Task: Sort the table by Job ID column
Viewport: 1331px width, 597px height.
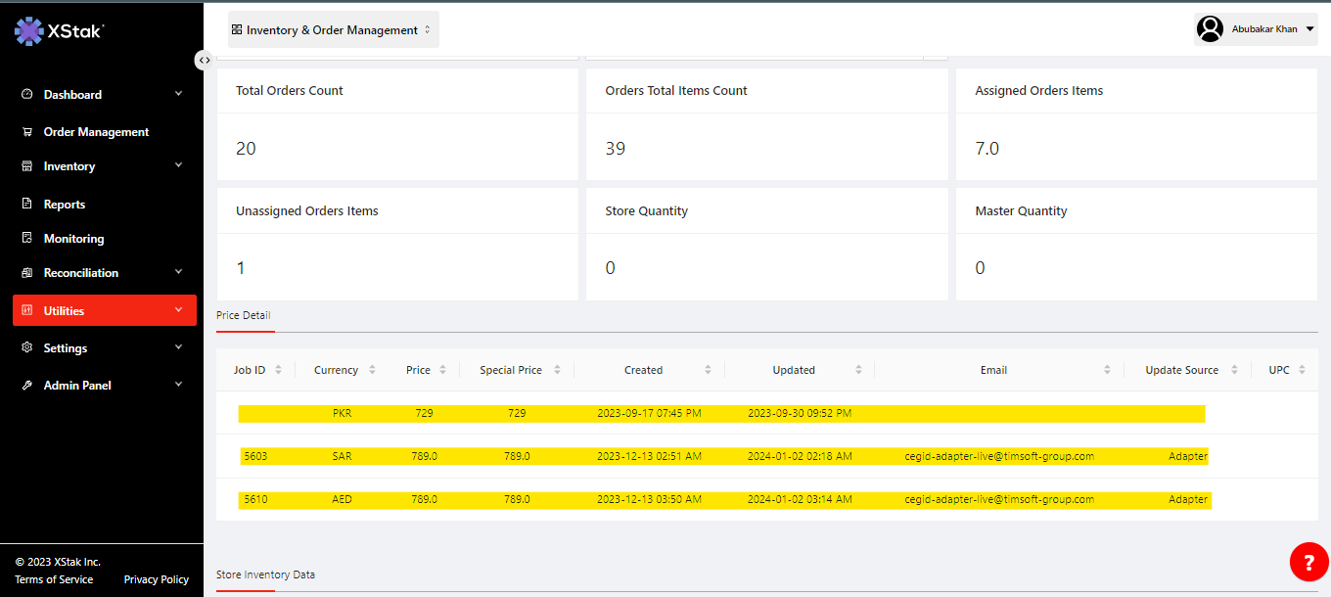Action: pyautogui.click(x=278, y=370)
